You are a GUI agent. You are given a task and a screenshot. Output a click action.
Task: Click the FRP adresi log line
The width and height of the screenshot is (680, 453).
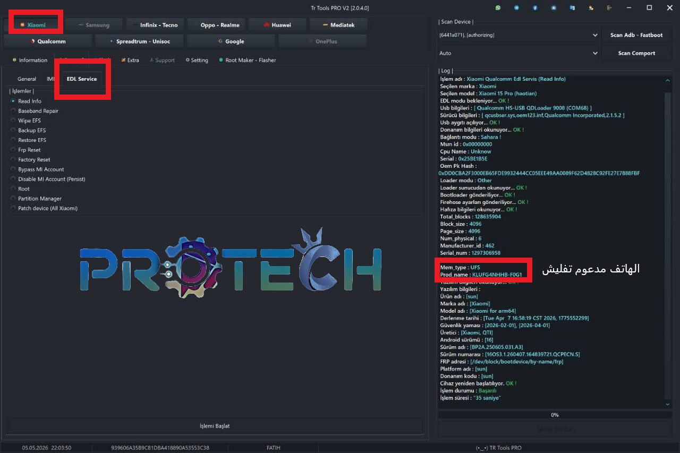tap(501, 362)
